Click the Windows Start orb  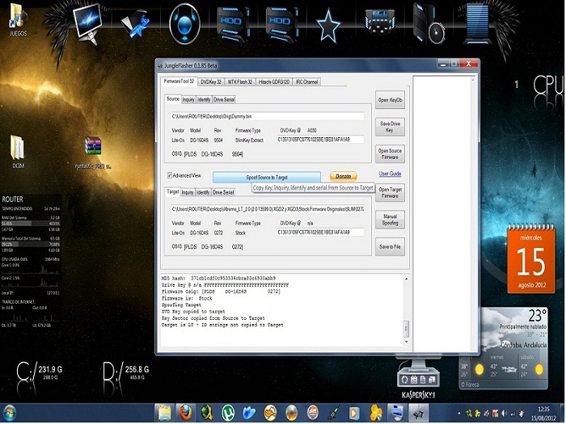pyautogui.click(x=11, y=412)
